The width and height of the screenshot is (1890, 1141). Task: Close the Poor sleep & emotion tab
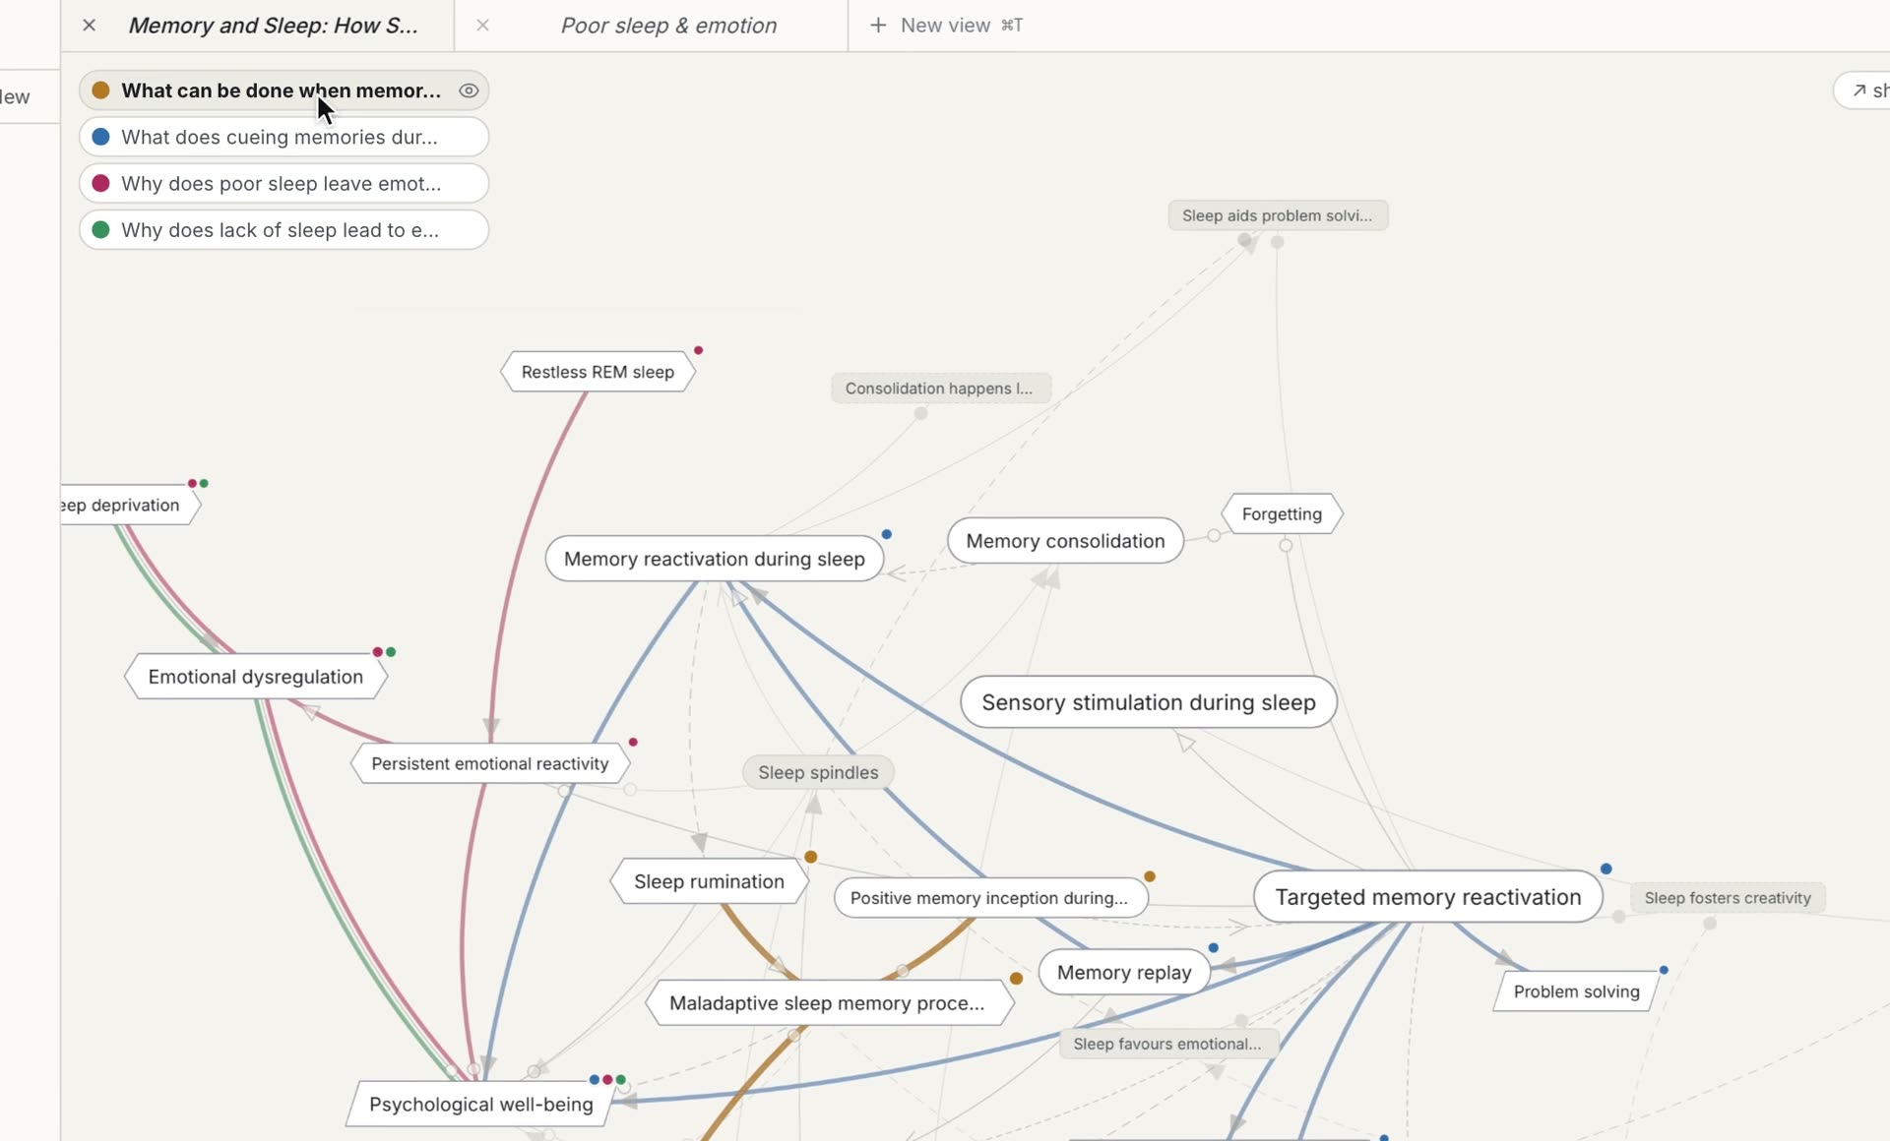482,26
